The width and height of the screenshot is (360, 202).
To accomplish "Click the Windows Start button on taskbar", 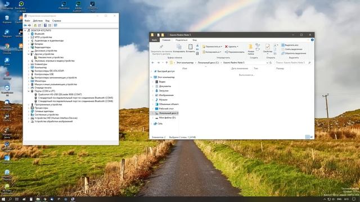I will pos(3,199).
